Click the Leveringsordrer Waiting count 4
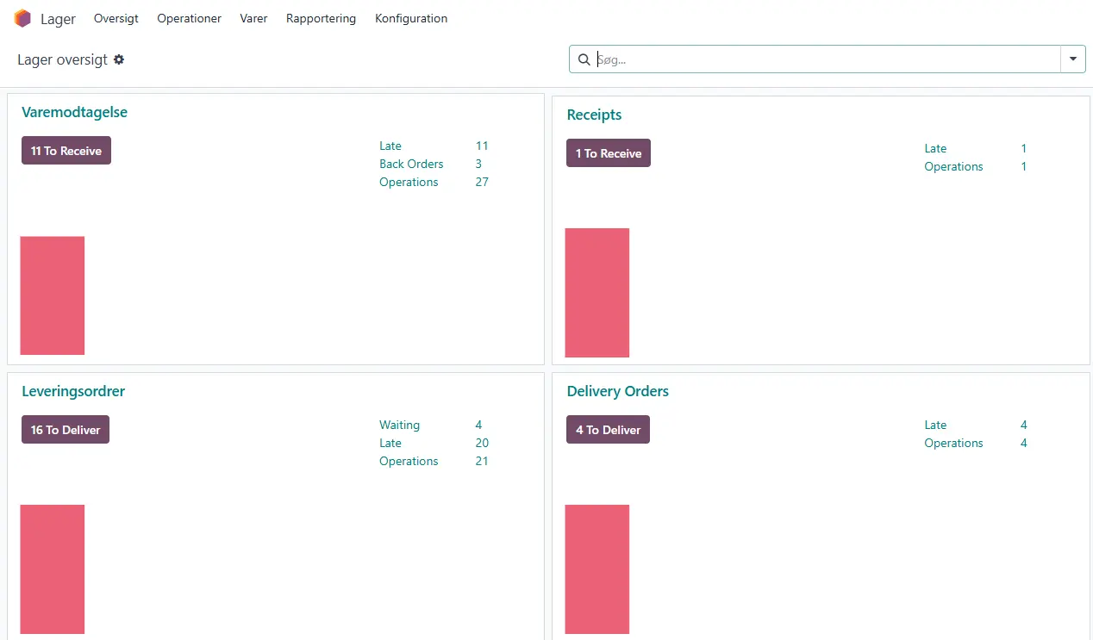1093x640 pixels. point(478,425)
